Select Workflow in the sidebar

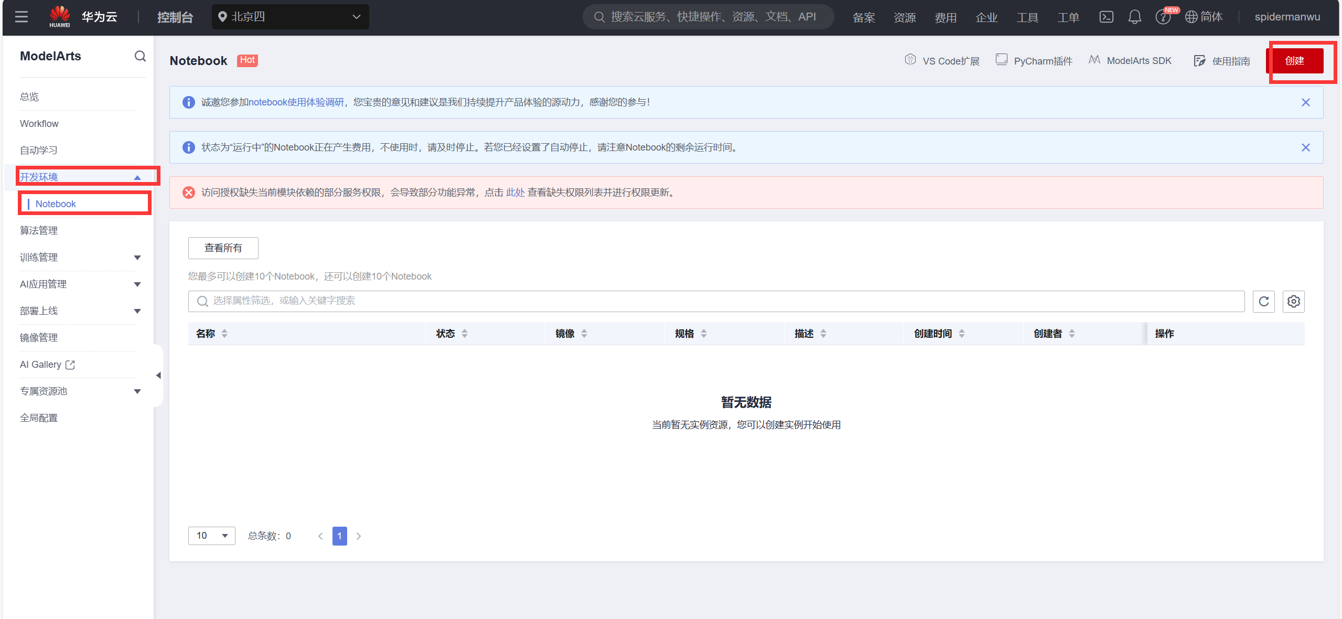pos(39,123)
